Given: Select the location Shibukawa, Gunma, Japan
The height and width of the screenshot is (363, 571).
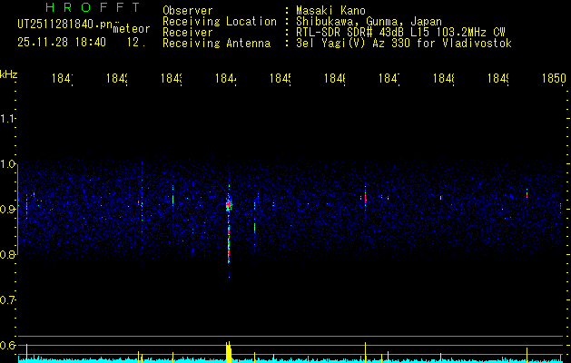Looking at the screenshot, I should [x=369, y=22].
